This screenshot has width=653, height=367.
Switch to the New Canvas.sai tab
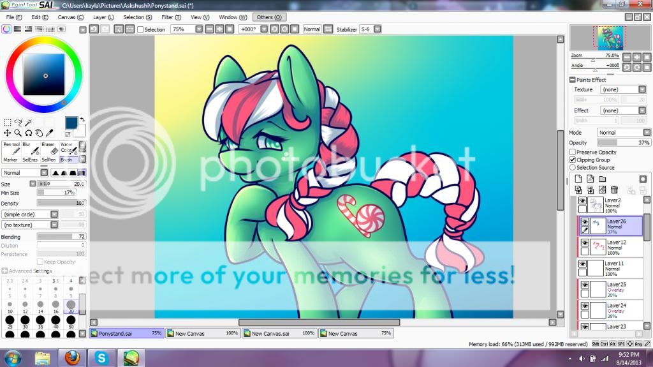pyautogui.click(x=279, y=333)
